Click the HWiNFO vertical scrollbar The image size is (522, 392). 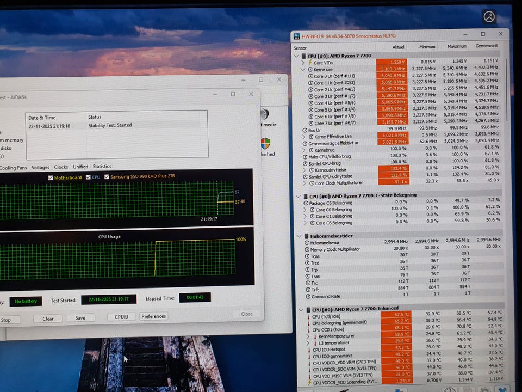pyautogui.click(x=506, y=109)
